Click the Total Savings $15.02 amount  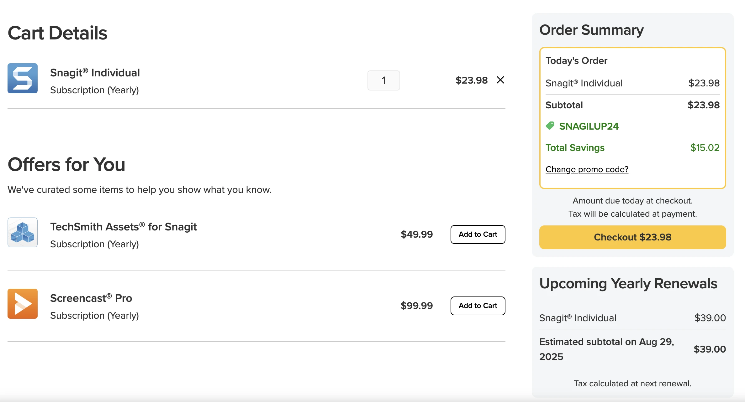pyautogui.click(x=705, y=147)
